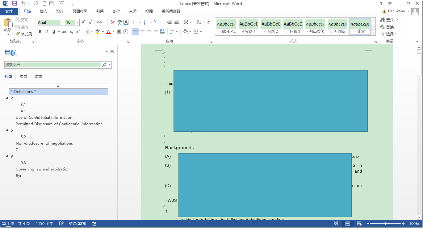Collapse heading 2 in navigation tree
The height and width of the screenshot is (228, 423).
(7, 98)
